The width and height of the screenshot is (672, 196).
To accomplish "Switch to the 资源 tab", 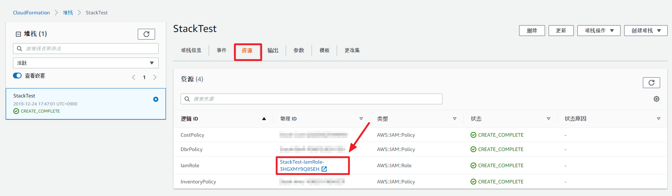I will 247,51.
